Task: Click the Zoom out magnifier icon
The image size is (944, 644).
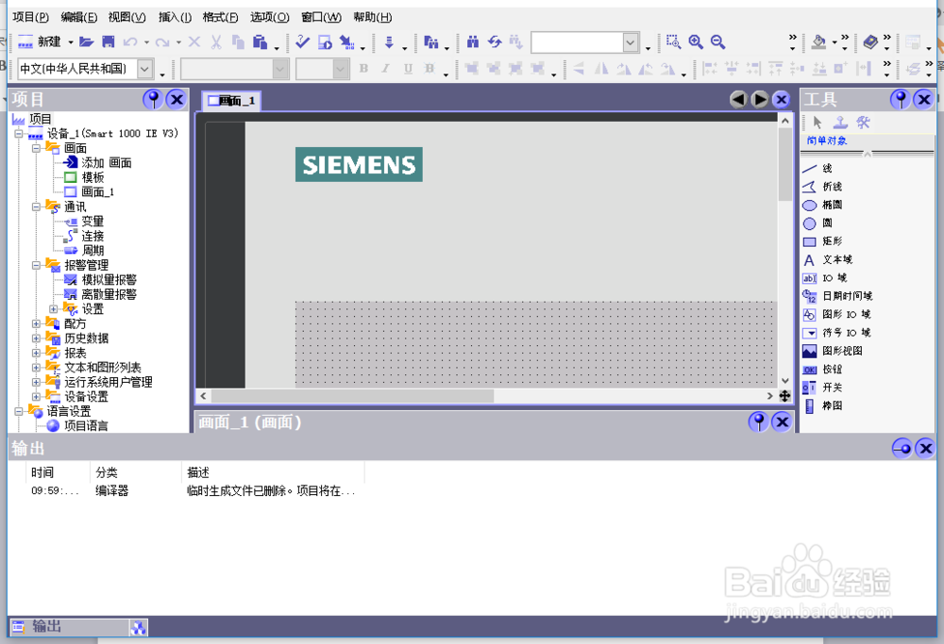Action: pyautogui.click(x=717, y=41)
